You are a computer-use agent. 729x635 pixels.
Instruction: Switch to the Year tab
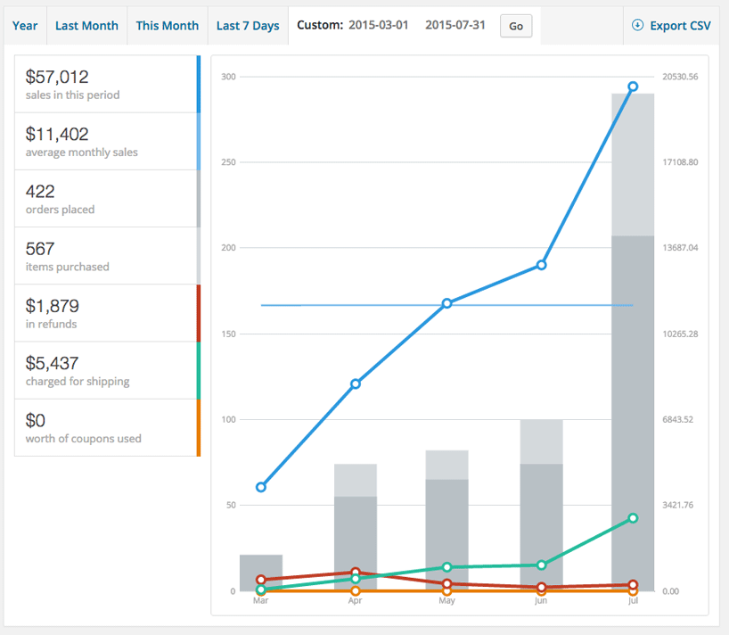tap(25, 26)
